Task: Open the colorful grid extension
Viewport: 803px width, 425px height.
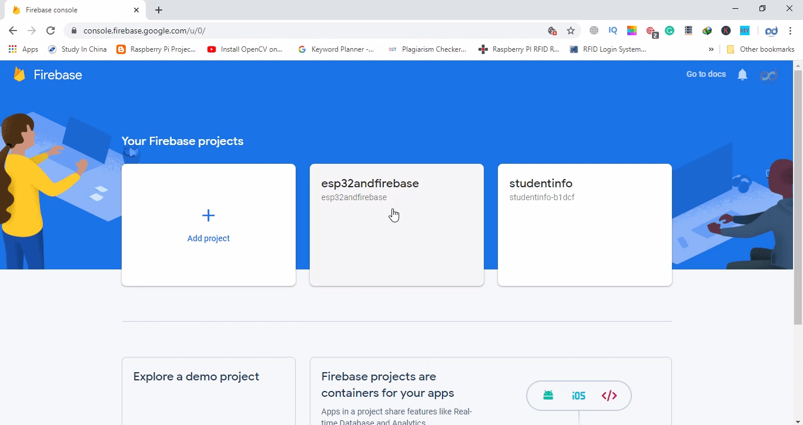Action: tap(632, 31)
